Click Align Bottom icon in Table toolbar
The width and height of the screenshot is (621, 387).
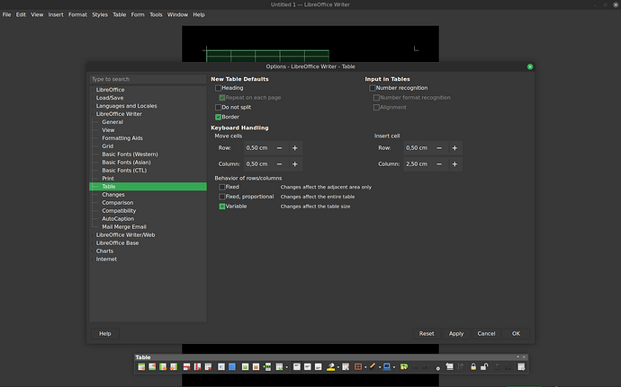click(318, 367)
